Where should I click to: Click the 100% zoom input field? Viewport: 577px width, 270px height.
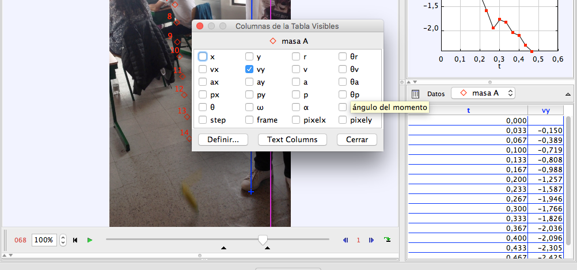[44, 240]
